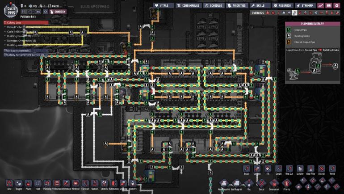Select the sandbox Spawner tool
Screen dimensions: 344x194
pyautogui.click(x=300, y=170)
